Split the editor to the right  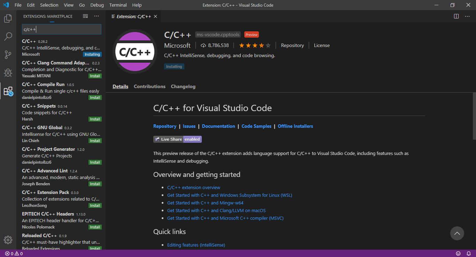click(x=456, y=16)
